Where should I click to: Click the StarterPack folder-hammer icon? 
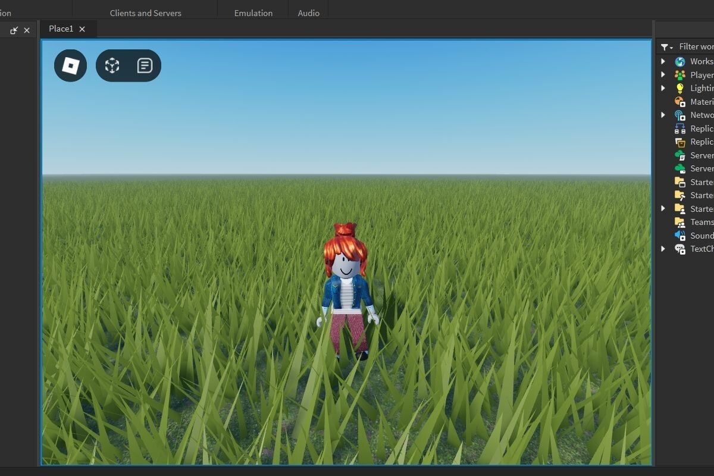point(680,195)
